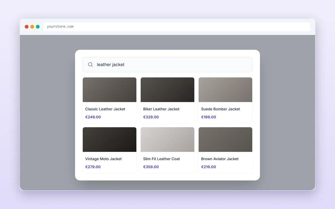Click the €359.00 price
Viewport: 335px width, 209px height.
tap(151, 167)
